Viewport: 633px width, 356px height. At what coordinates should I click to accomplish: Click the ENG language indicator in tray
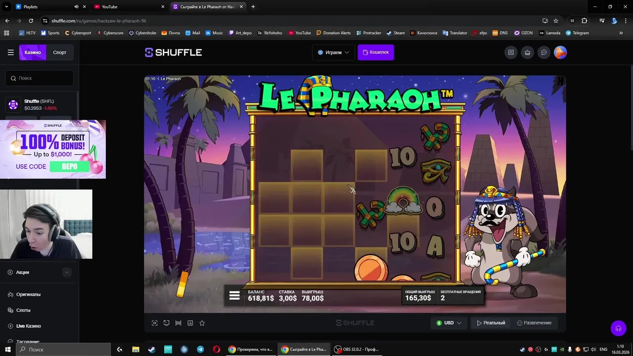point(603,349)
